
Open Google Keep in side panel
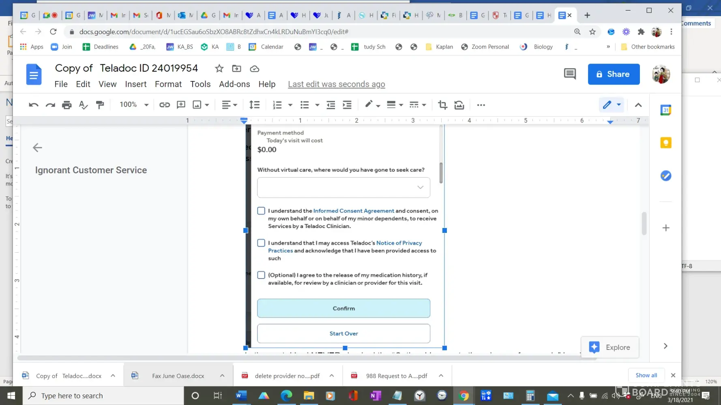click(x=665, y=143)
